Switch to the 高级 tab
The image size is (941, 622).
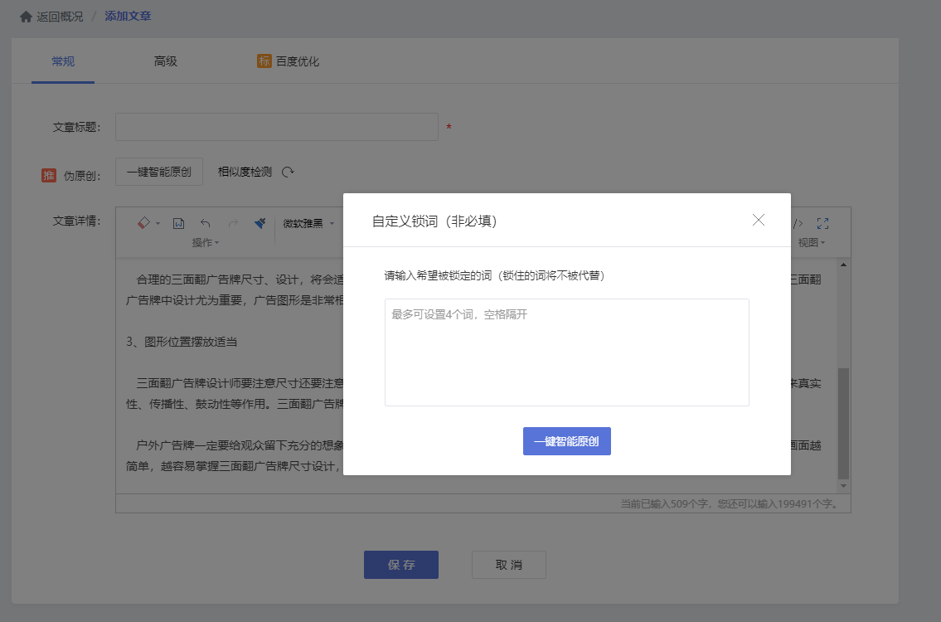pyautogui.click(x=166, y=61)
